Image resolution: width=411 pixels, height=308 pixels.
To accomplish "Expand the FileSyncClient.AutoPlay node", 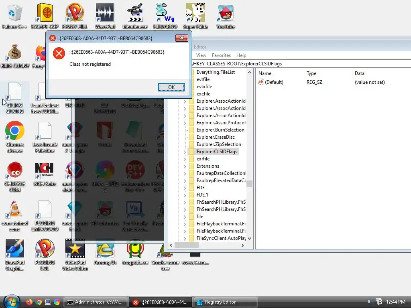I will click(185, 238).
